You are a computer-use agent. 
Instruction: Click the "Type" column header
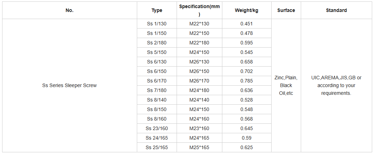point(157,10)
